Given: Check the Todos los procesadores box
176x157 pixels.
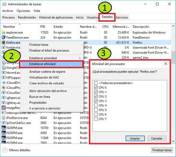Looking at the screenshot, I should pos(96,83).
